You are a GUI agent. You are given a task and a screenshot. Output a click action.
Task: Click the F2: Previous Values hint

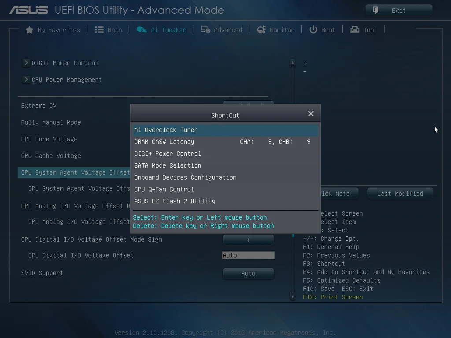pyautogui.click(x=336, y=255)
